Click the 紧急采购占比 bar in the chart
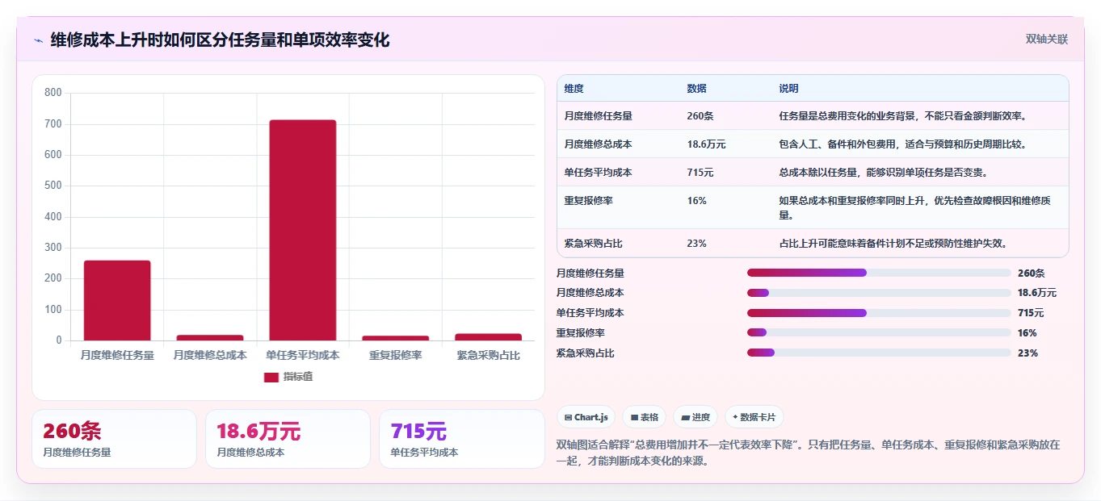The height and width of the screenshot is (501, 1101). [488, 337]
